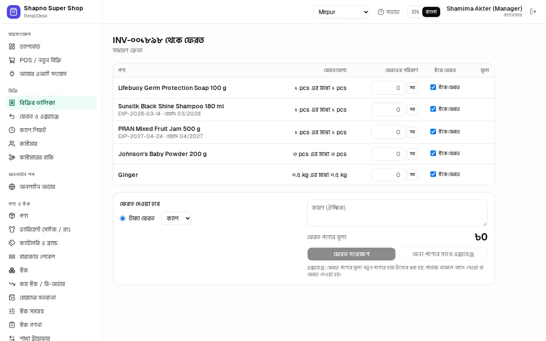Screen dimensions: 546x341
Task: Open the ক্যাশ refund method dropdown
Action: (x=176, y=218)
